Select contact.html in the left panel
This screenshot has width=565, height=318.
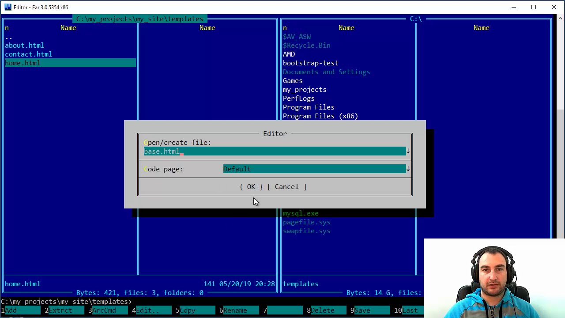click(x=28, y=54)
